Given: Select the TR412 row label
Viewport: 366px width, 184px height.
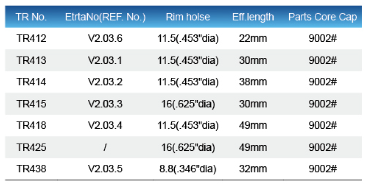Looking at the screenshot, I should [31, 38].
